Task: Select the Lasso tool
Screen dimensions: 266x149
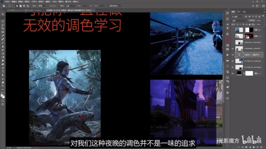Action: pyautogui.click(x=3, y=21)
